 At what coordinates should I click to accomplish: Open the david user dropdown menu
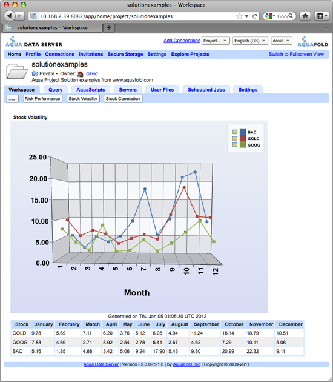pos(282,41)
